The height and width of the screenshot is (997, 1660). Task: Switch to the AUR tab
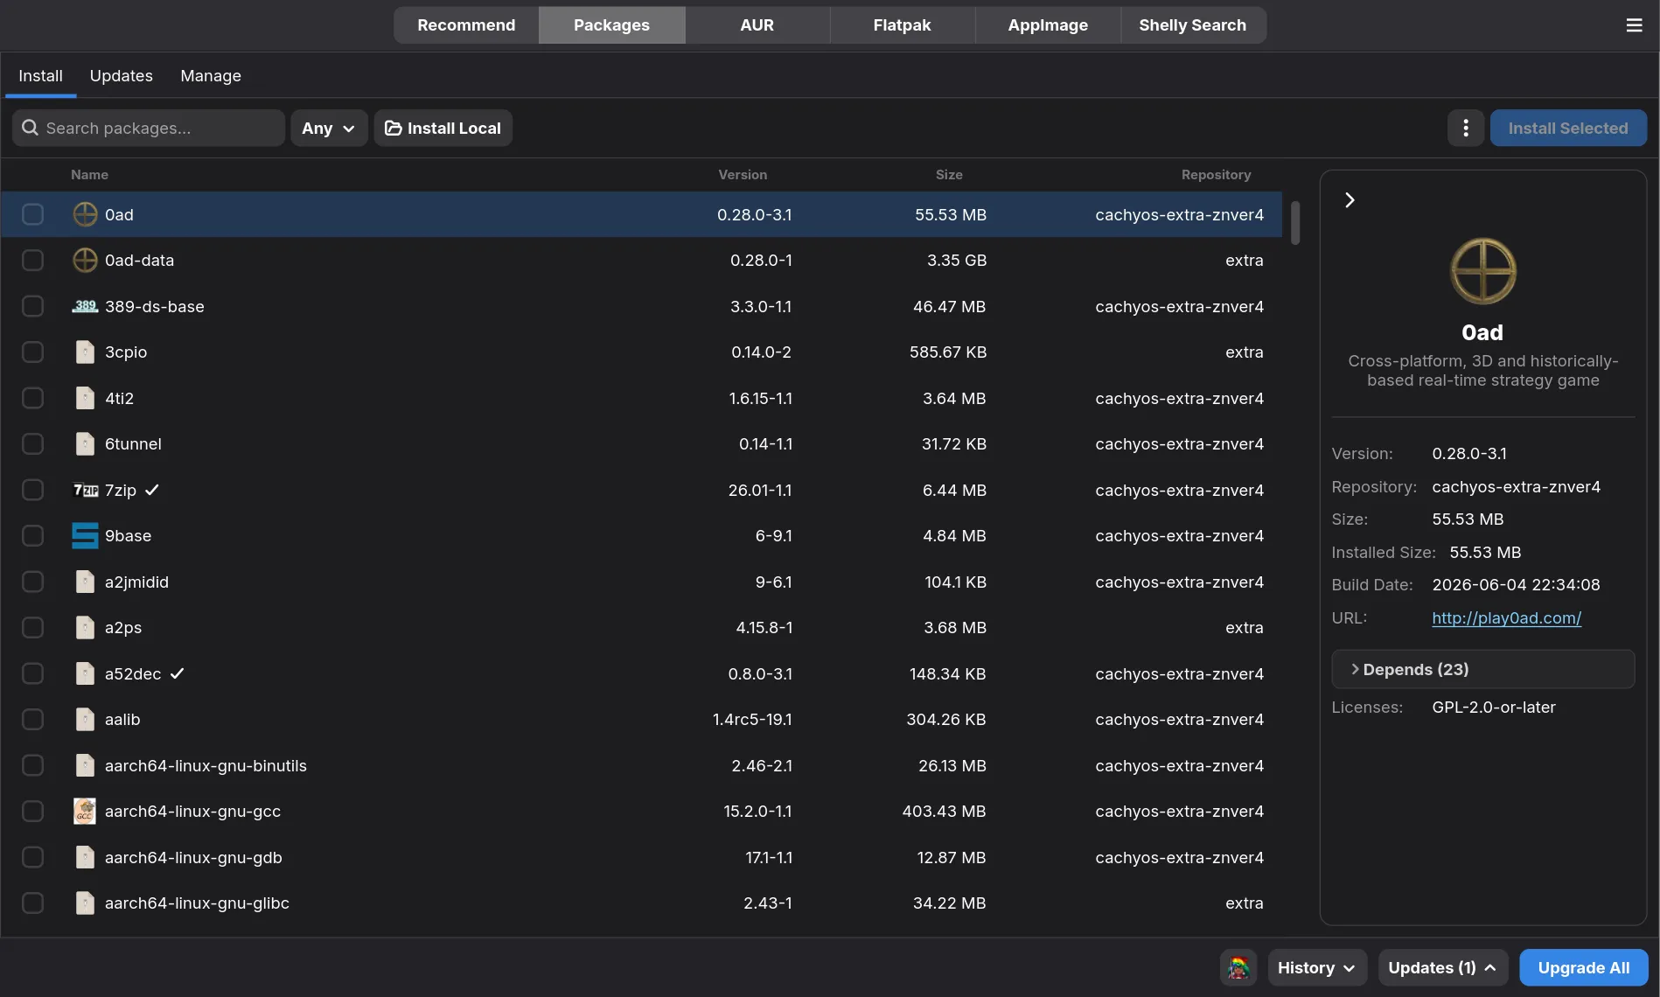pyautogui.click(x=757, y=25)
